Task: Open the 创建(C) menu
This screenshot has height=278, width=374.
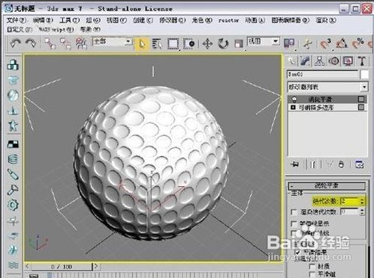Action: click(143, 20)
